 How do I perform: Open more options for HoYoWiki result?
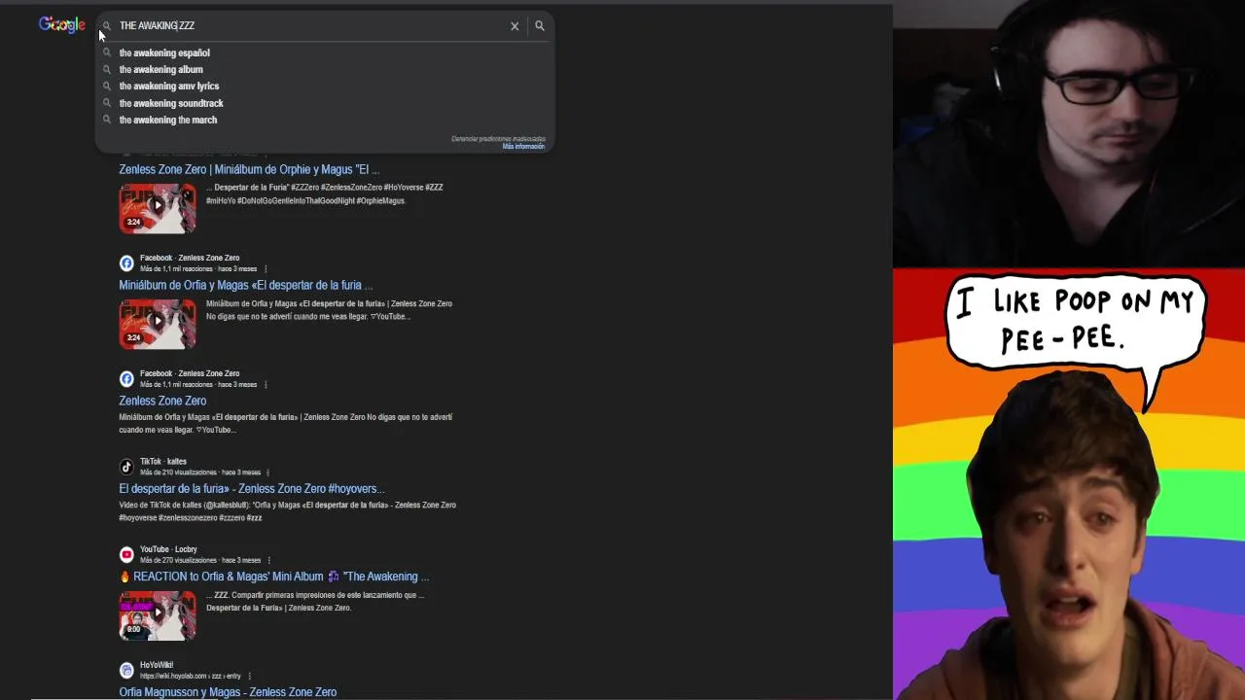pyautogui.click(x=250, y=677)
